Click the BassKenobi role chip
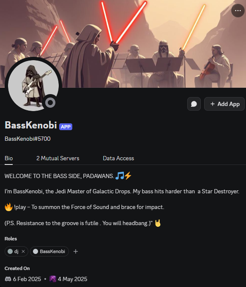The width and height of the screenshot is (246, 287). [x=49, y=251]
